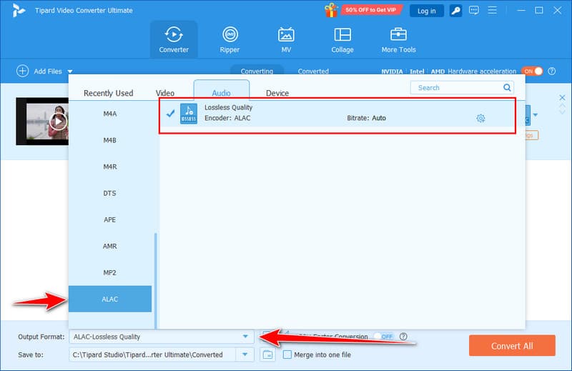572x371 pixels.
Task: Click the 50% OFF to Get VIP banner
Action: 370,10
